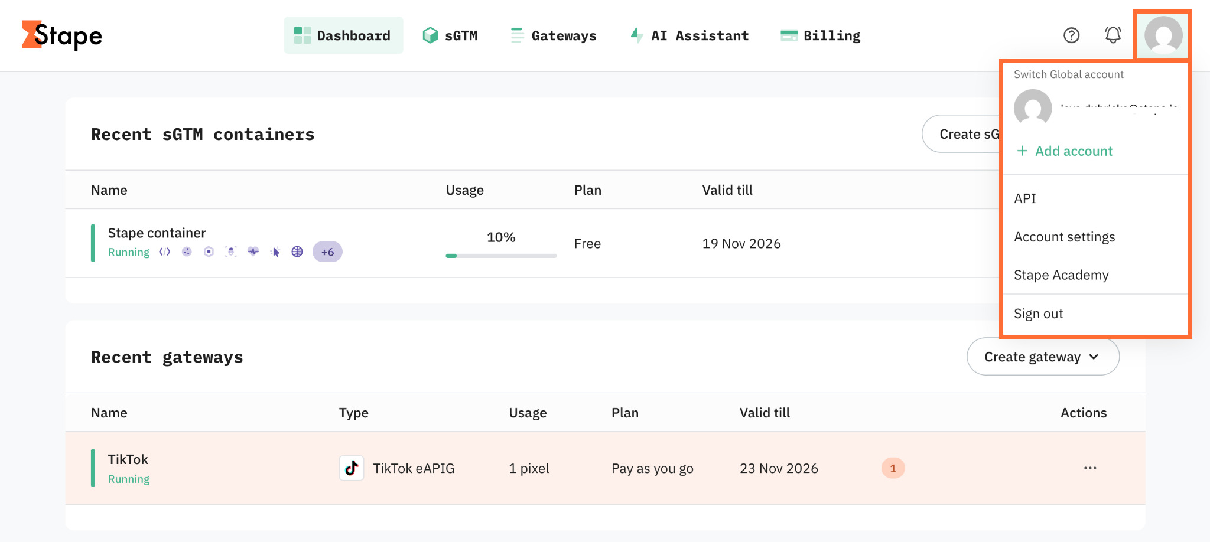Viewport: 1210px width, 542px height.
Task: Open the TikTok row three-dots actions menu
Action: [x=1090, y=468]
